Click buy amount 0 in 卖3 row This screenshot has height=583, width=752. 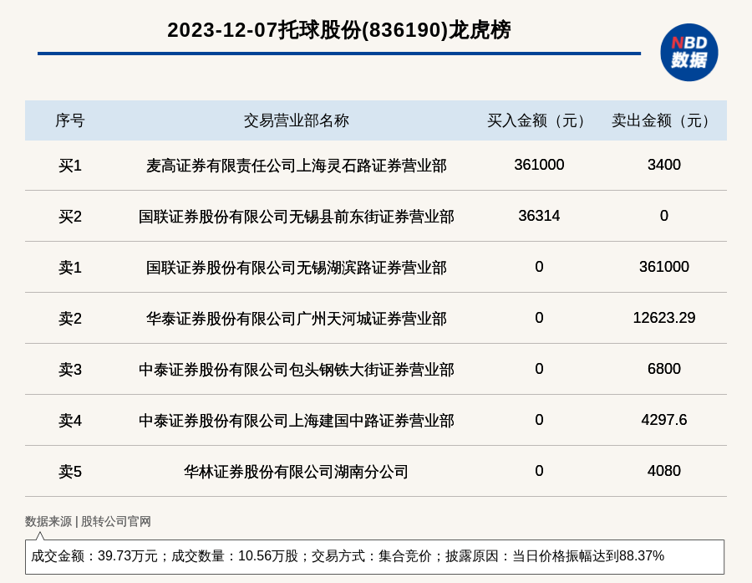pyautogui.click(x=539, y=368)
